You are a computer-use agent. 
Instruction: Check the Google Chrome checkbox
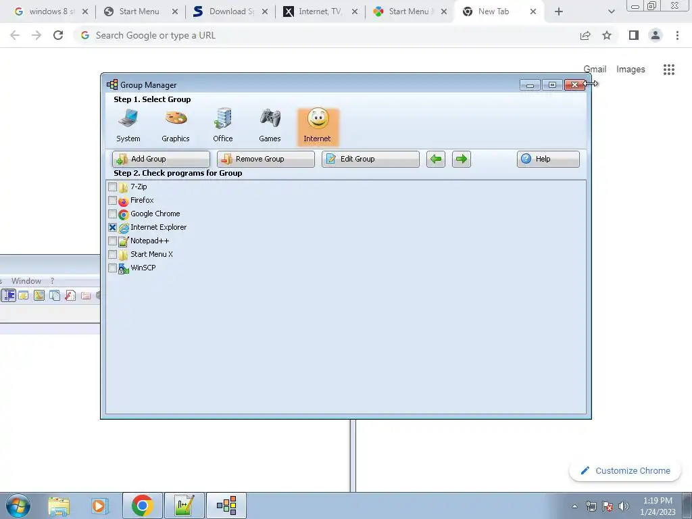pos(113,214)
